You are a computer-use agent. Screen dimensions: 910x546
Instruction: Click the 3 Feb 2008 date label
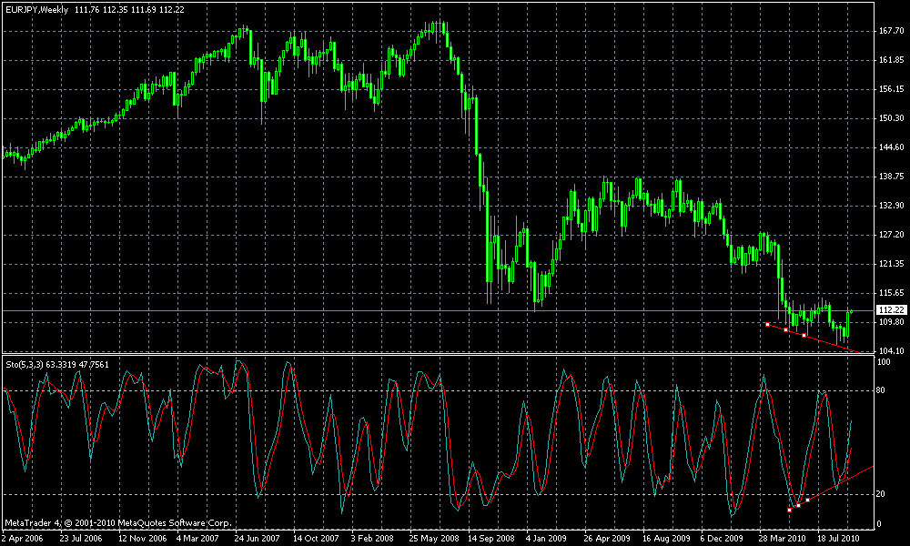click(372, 538)
